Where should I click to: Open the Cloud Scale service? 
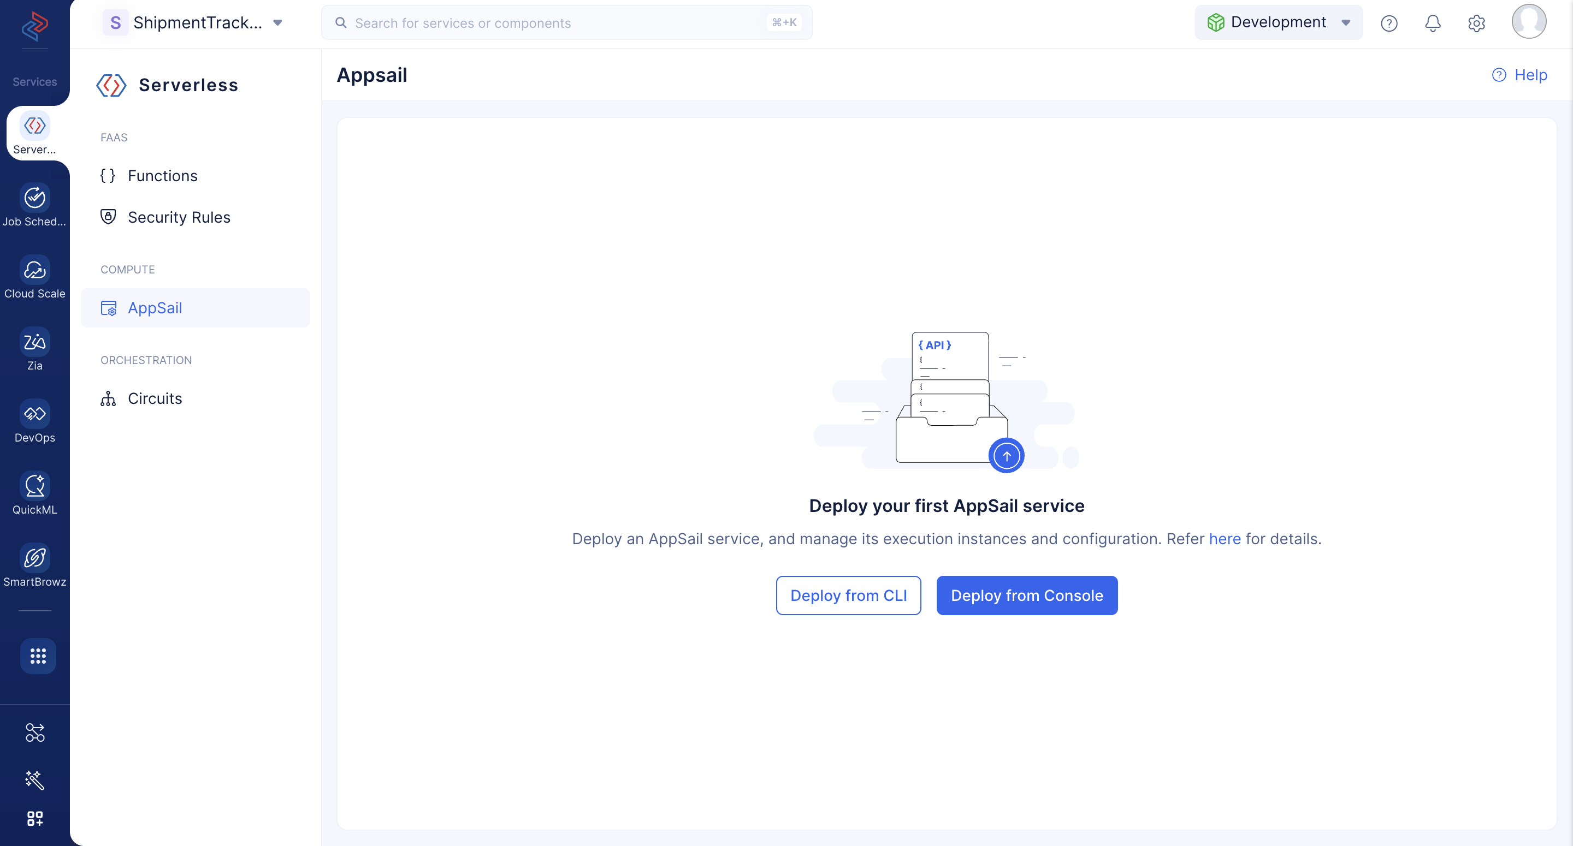coord(35,270)
